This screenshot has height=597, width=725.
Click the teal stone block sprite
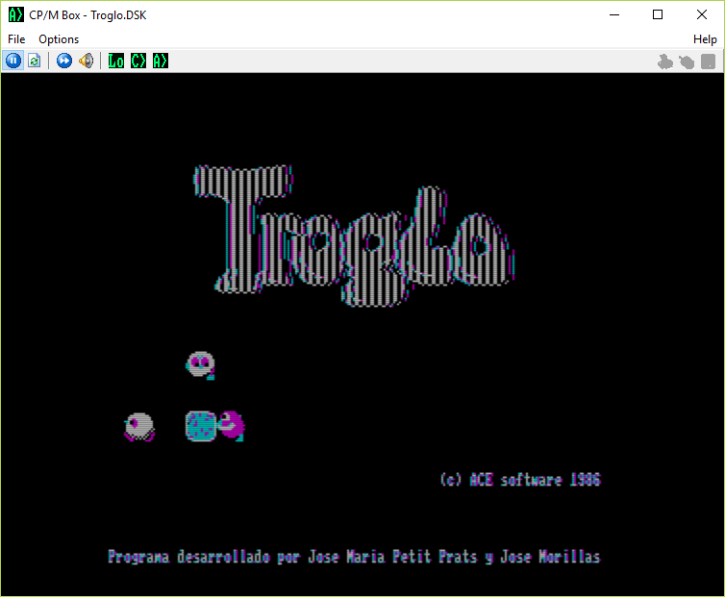[201, 426]
